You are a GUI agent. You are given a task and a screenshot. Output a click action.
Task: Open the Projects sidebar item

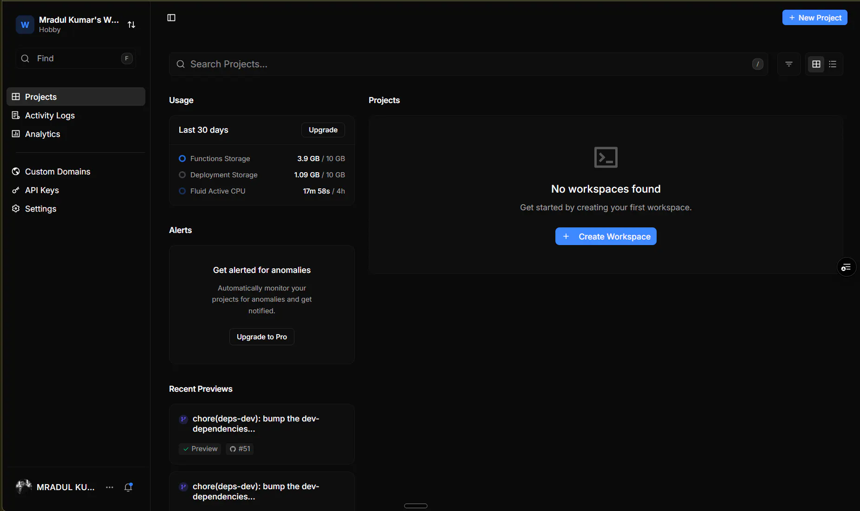[76, 97]
